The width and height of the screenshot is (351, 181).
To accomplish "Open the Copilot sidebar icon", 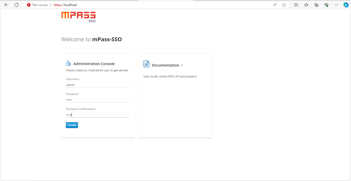I will pyautogui.click(x=346, y=5).
